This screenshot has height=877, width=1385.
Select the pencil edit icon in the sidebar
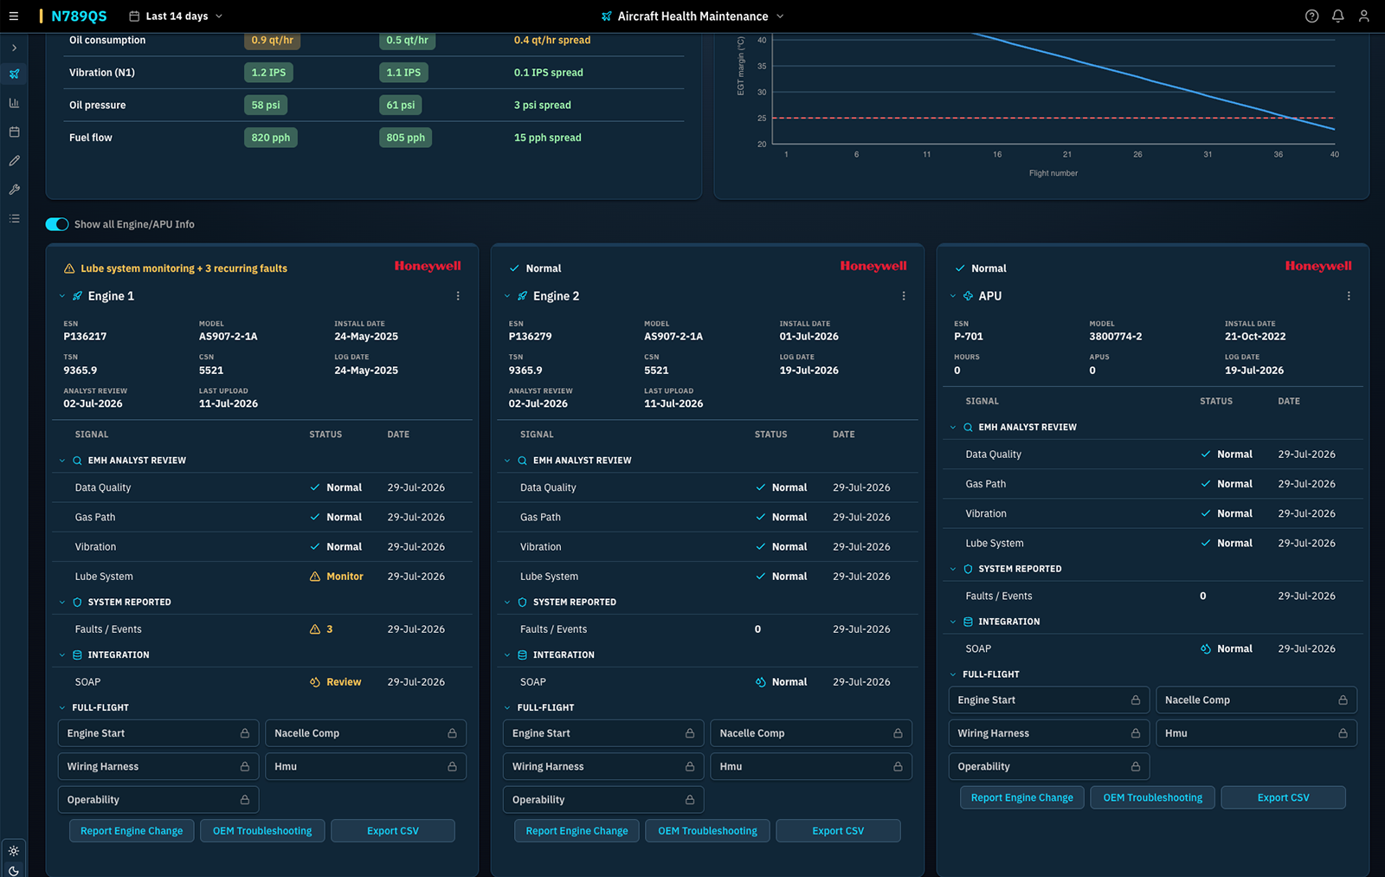click(x=14, y=160)
